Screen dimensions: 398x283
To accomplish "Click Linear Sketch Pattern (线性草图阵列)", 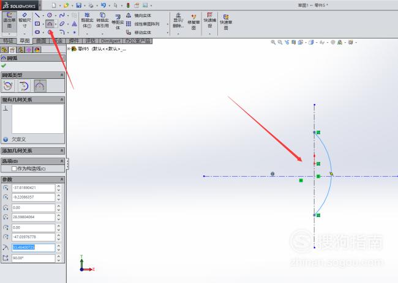I will (143, 24).
